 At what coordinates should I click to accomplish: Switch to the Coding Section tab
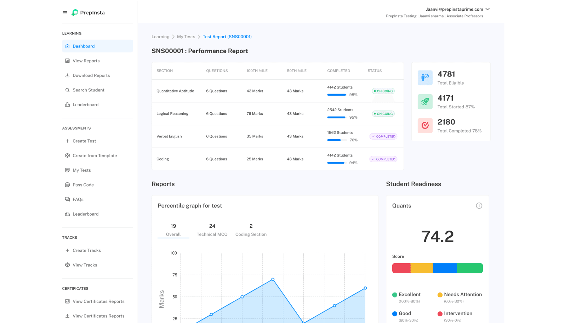pyautogui.click(x=251, y=230)
